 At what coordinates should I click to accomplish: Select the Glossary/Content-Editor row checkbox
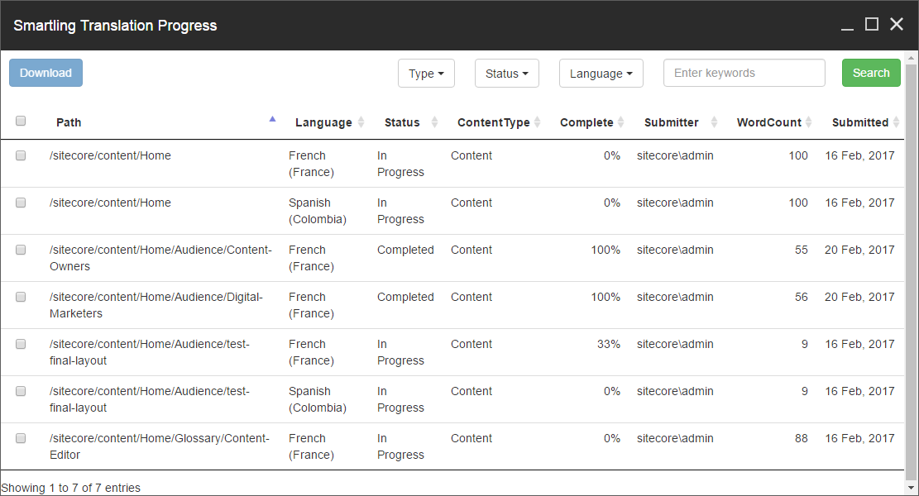tap(21, 438)
